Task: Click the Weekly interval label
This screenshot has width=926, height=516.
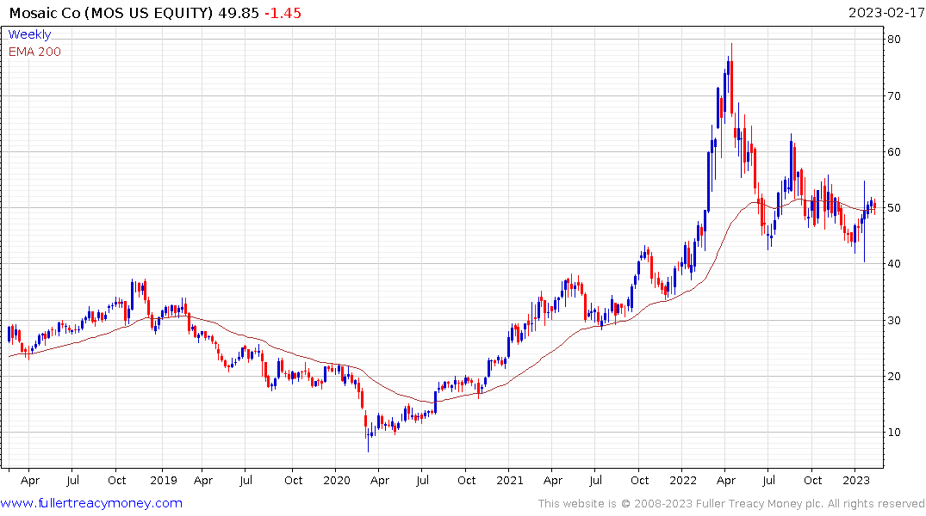Action: tap(29, 34)
